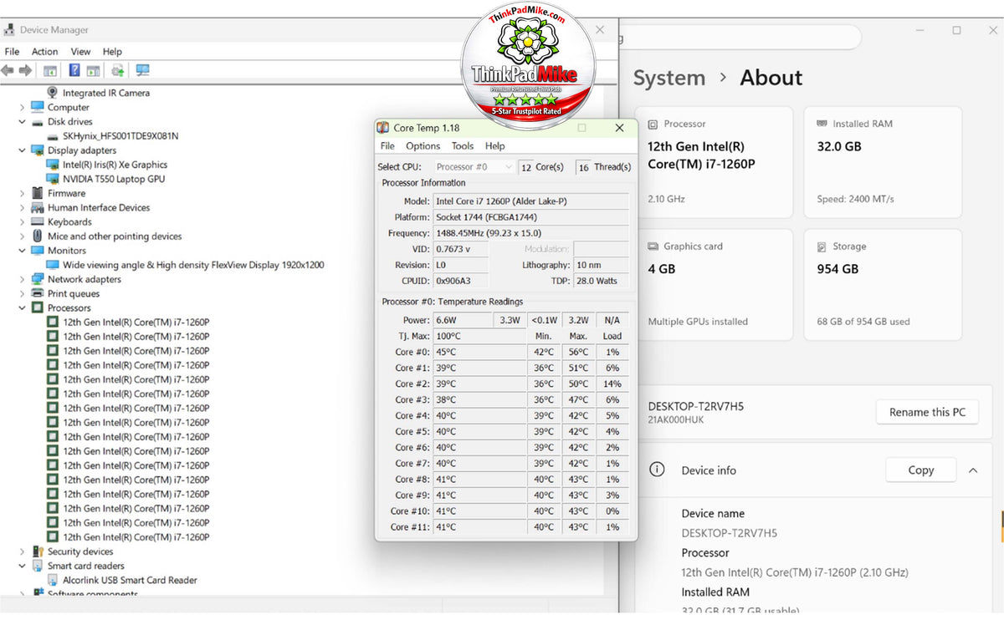Click the blue question mark Help toolbar icon
Viewport: 1004px width, 630px height.
tap(75, 71)
